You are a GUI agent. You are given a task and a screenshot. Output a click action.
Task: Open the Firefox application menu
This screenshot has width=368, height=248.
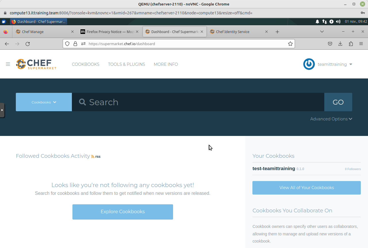[x=361, y=44]
